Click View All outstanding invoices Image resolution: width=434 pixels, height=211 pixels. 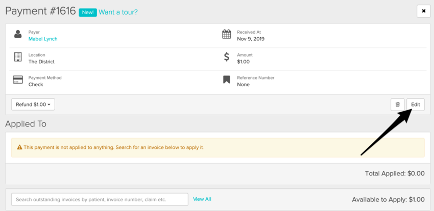point(202,199)
